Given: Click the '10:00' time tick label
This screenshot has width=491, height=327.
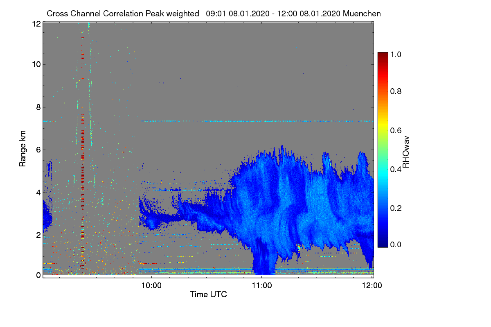Looking at the screenshot, I should (x=152, y=286).
